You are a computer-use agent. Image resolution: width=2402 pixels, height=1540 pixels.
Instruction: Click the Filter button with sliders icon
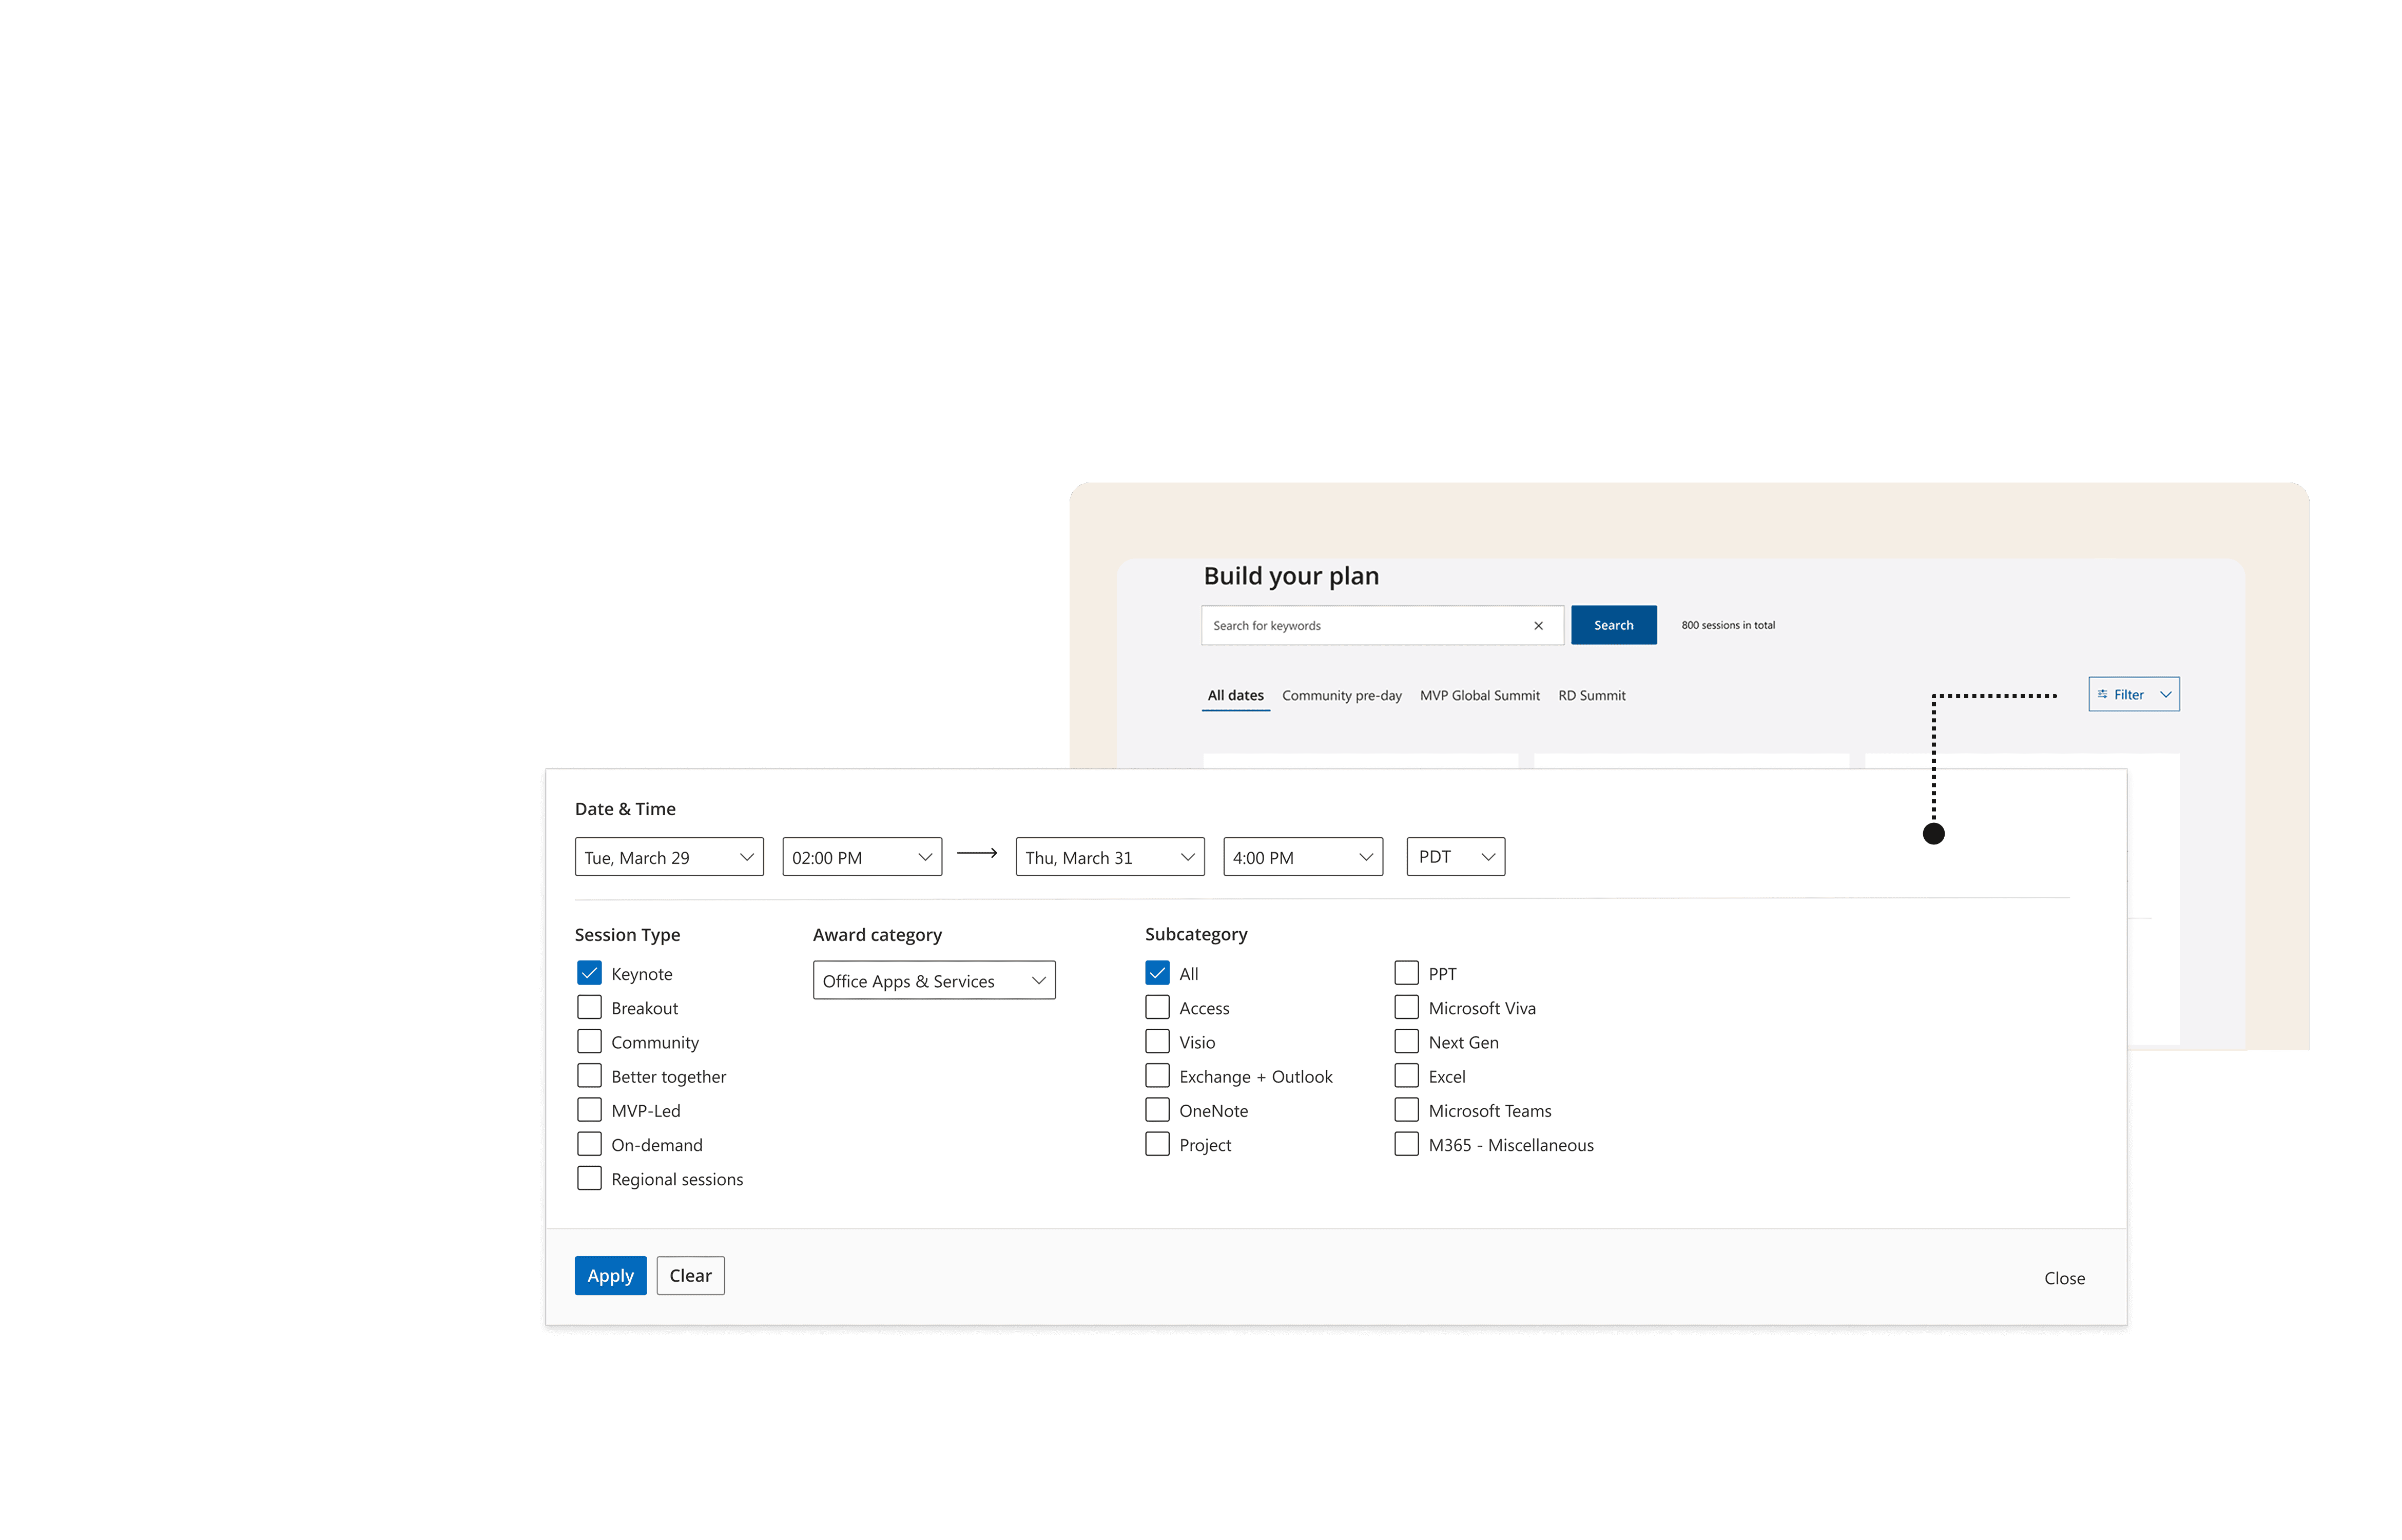click(2133, 695)
